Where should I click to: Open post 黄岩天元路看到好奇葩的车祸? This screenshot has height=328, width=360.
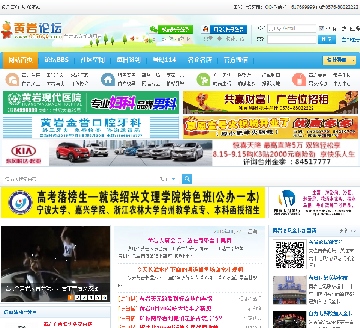click(176, 299)
